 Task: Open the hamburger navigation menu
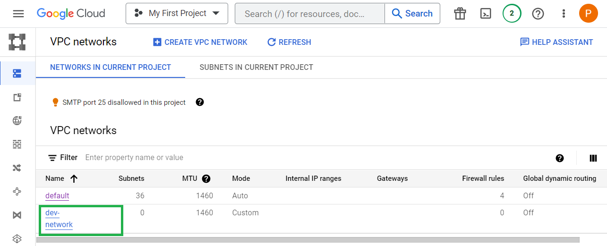click(18, 14)
